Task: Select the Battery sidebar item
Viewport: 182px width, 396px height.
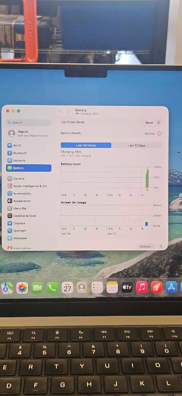Action: coord(28,168)
